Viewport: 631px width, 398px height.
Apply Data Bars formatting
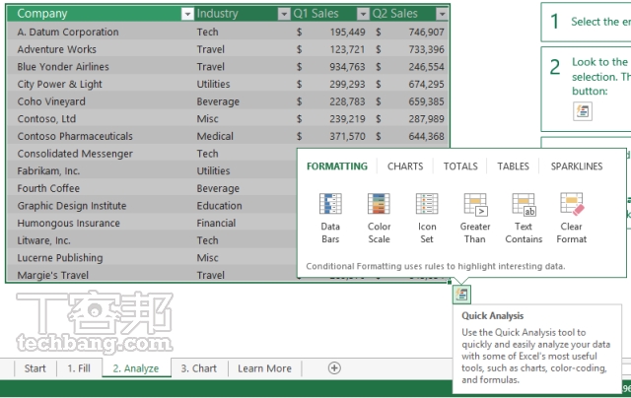pos(330,218)
